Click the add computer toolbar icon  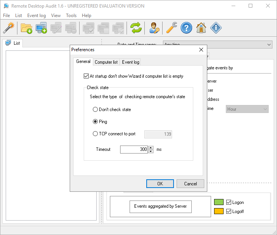click(41, 28)
